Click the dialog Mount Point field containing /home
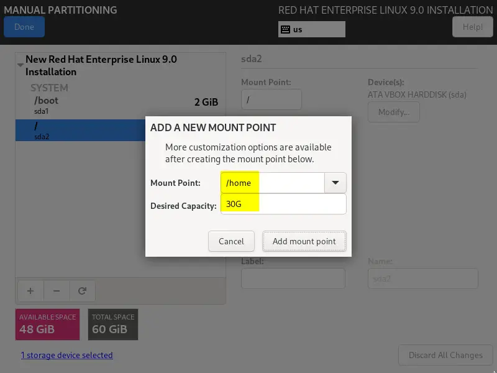497x373 pixels. 273,183
